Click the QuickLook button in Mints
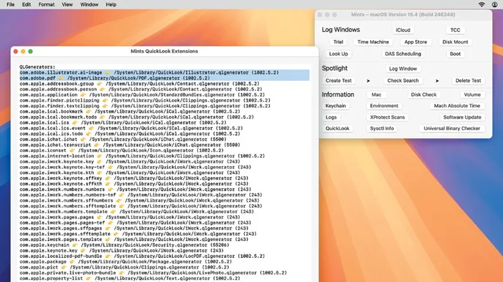The height and width of the screenshot is (282, 503). click(337, 128)
